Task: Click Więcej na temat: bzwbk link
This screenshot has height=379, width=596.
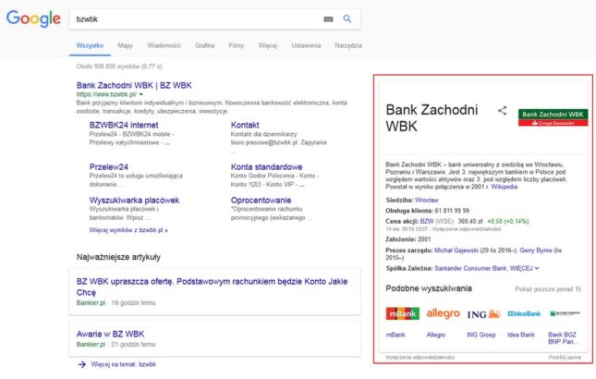Action: [124, 364]
